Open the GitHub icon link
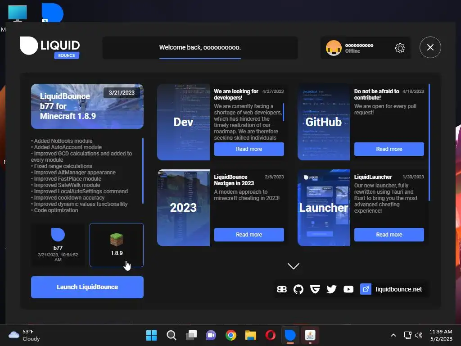Image resolution: width=461 pixels, height=346 pixels. (298, 289)
